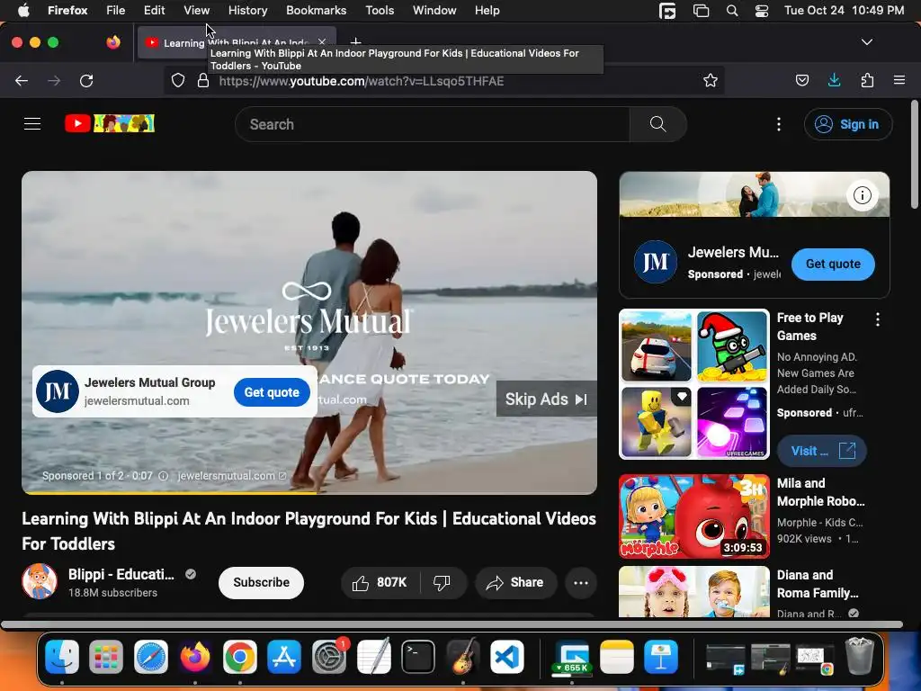Focus the YouTube Search field
Image resolution: width=921 pixels, height=691 pixels.
[x=433, y=124]
